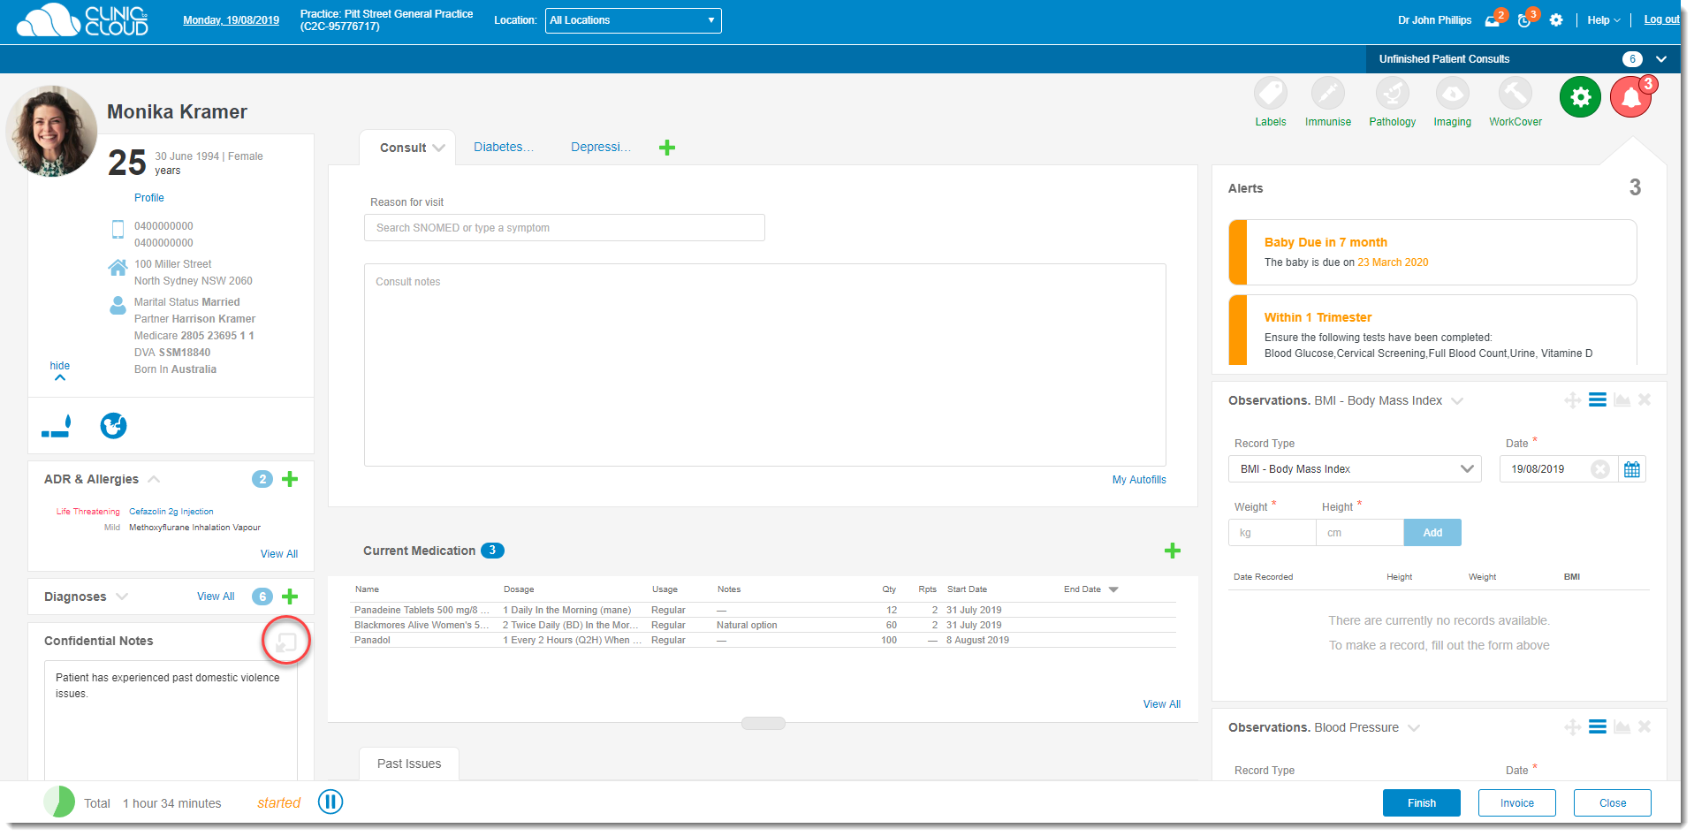View All current medications link
The width and height of the screenshot is (1694, 836).
pyautogui.click(x=1162, y=704)
